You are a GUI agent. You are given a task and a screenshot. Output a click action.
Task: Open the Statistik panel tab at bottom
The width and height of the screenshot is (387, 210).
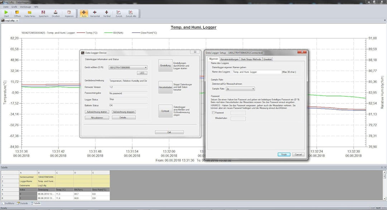point(23,203)
